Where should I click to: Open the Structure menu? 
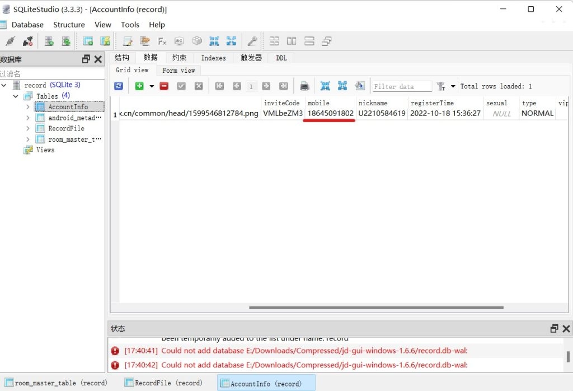point(69,25)
